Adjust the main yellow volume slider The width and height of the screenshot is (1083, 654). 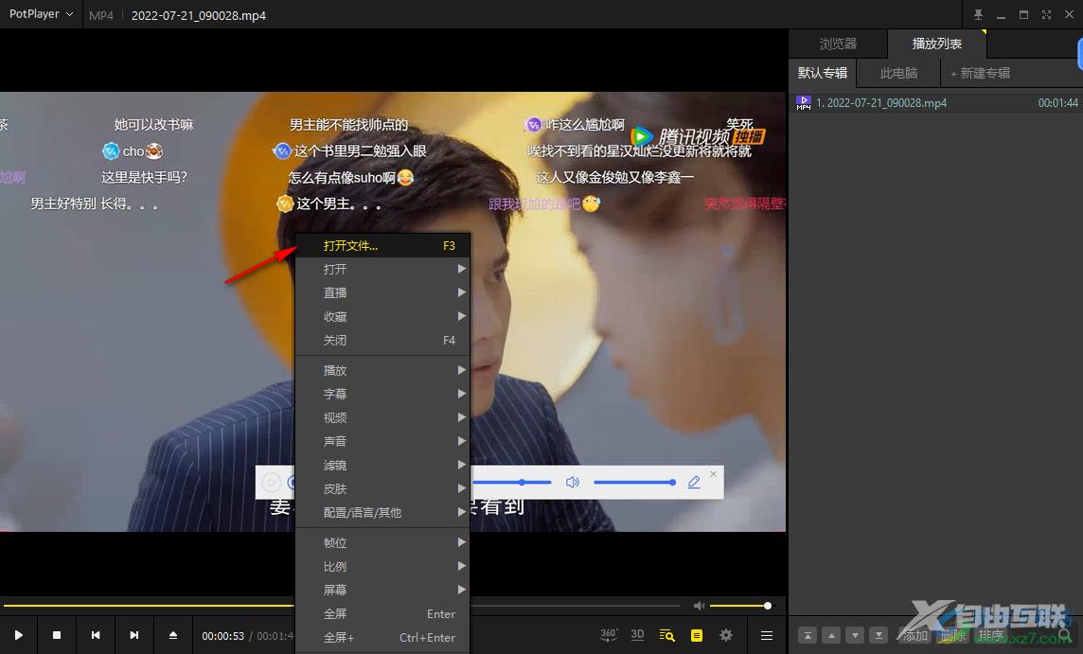(739, 606)
